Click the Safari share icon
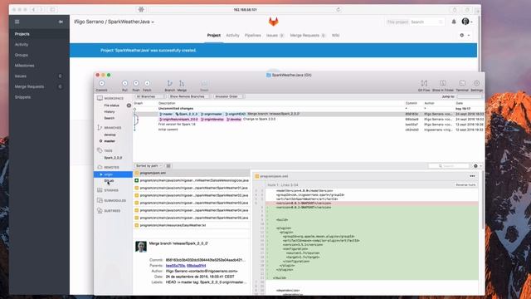Viewport: 531px width, 299px height. coord(455,10)
